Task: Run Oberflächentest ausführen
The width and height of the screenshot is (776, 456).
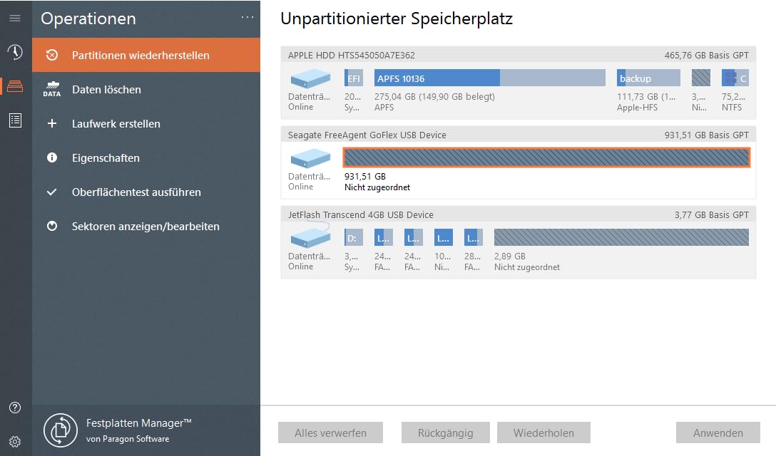Action: coord(146,192)
